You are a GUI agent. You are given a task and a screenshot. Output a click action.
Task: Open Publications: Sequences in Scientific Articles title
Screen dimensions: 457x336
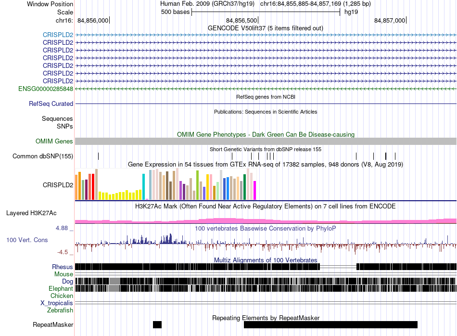pyautogui.click(x=266, y=112)
